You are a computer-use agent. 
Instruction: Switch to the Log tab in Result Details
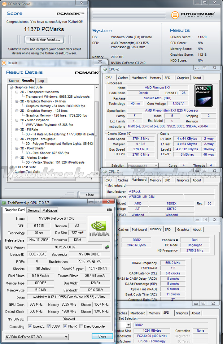tap(41, 81)
